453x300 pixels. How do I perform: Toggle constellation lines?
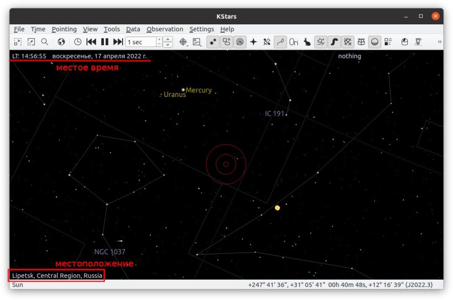pos(280,42)
